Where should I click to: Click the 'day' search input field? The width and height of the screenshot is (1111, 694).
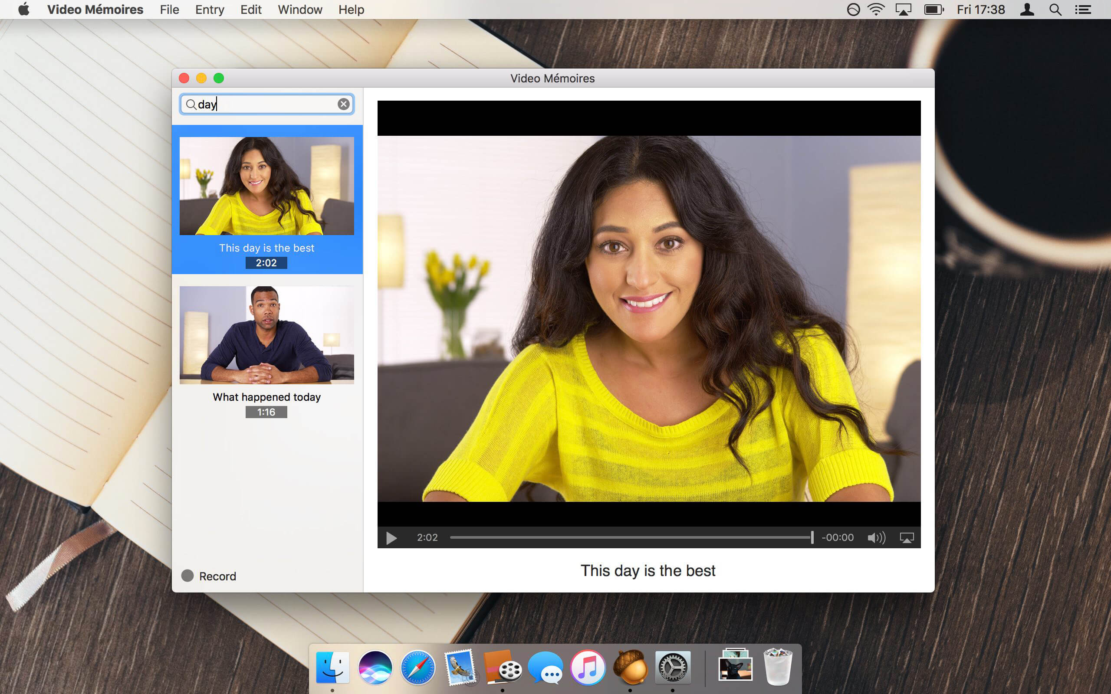(x=271, y=104)
